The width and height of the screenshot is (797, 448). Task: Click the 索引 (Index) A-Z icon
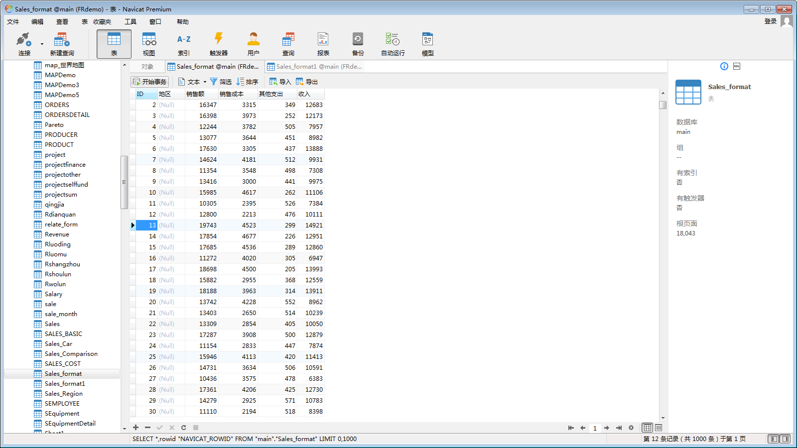click(183, 44)
